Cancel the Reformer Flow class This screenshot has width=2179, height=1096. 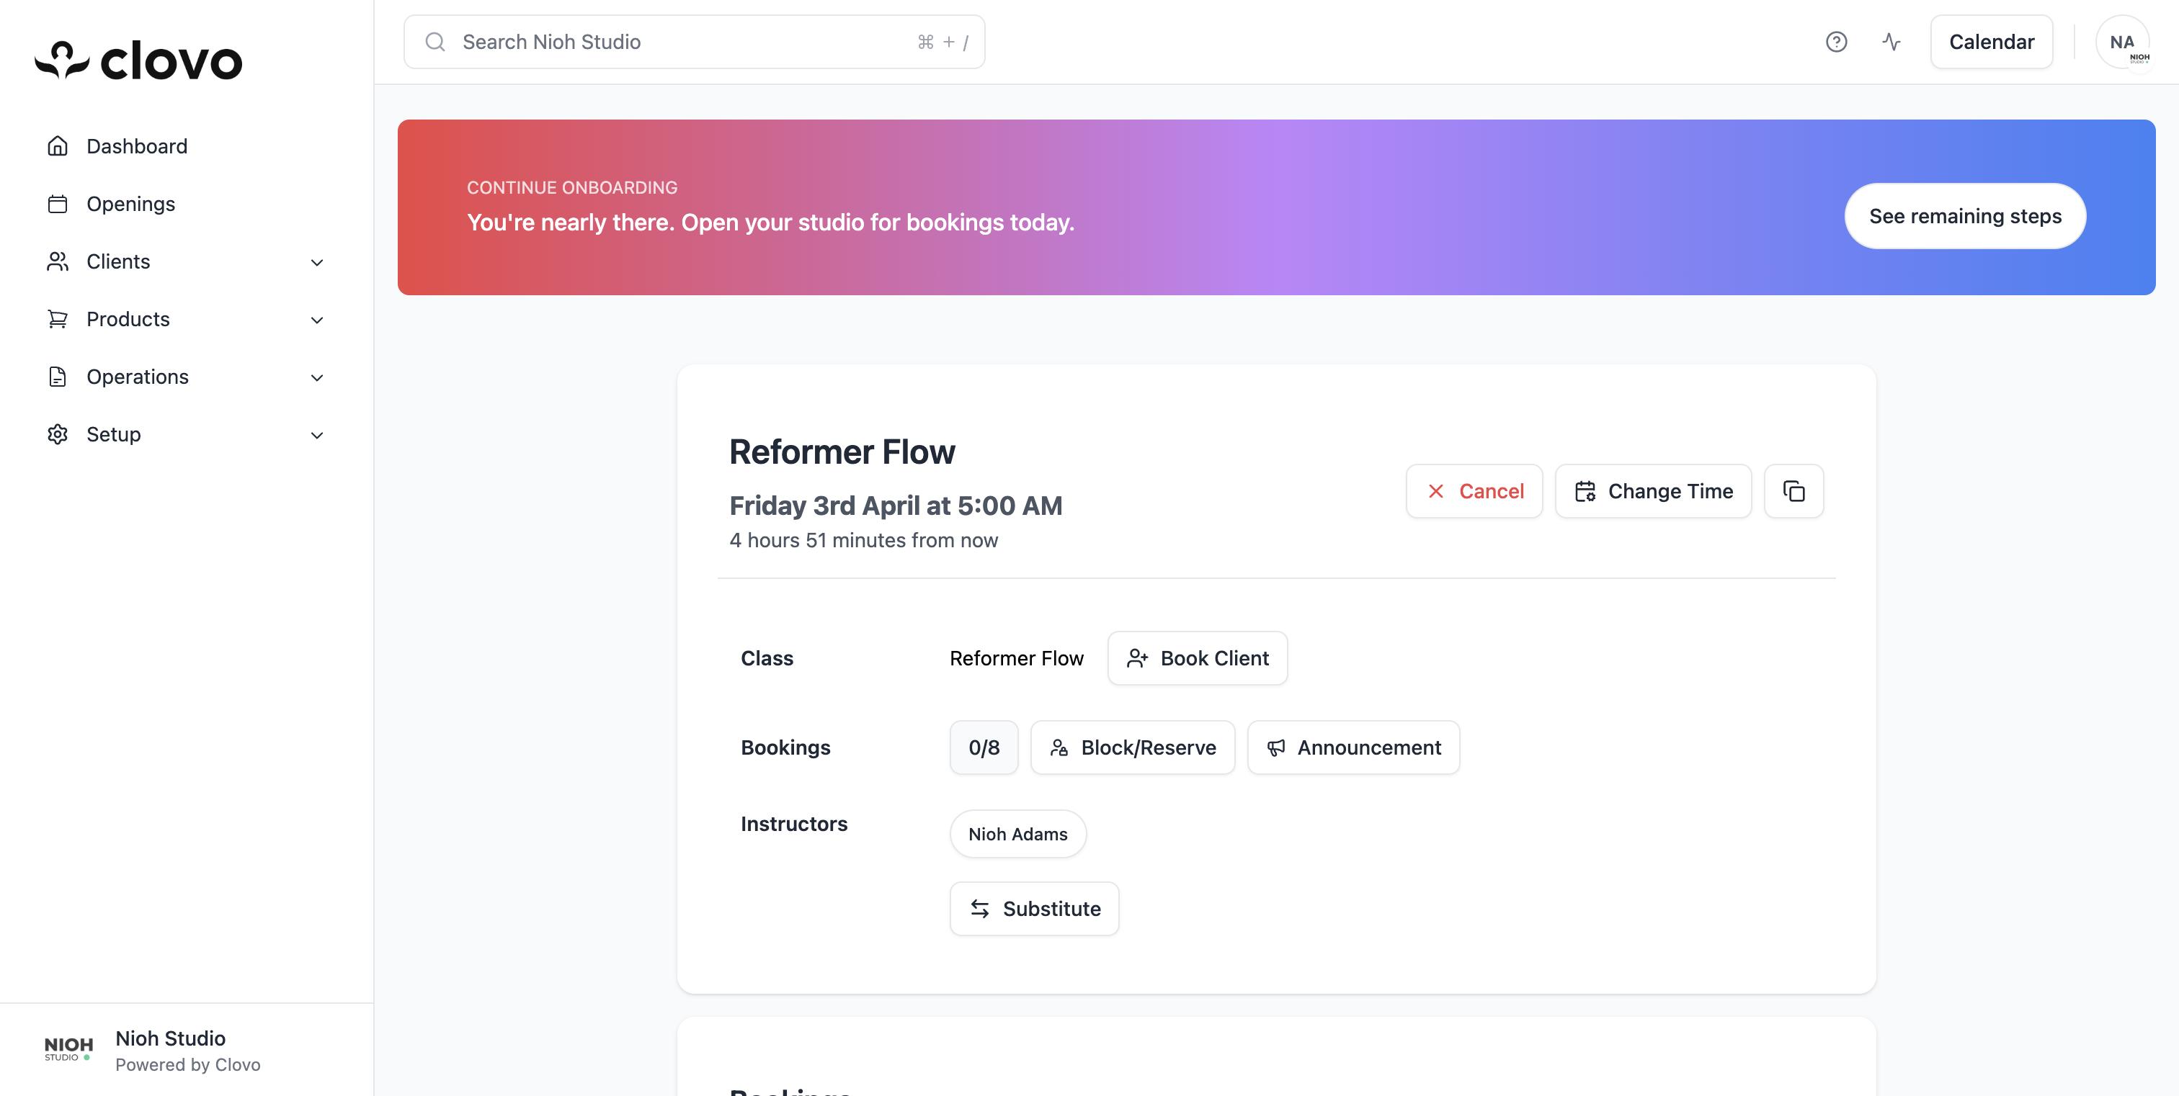tap(1474, 491)
